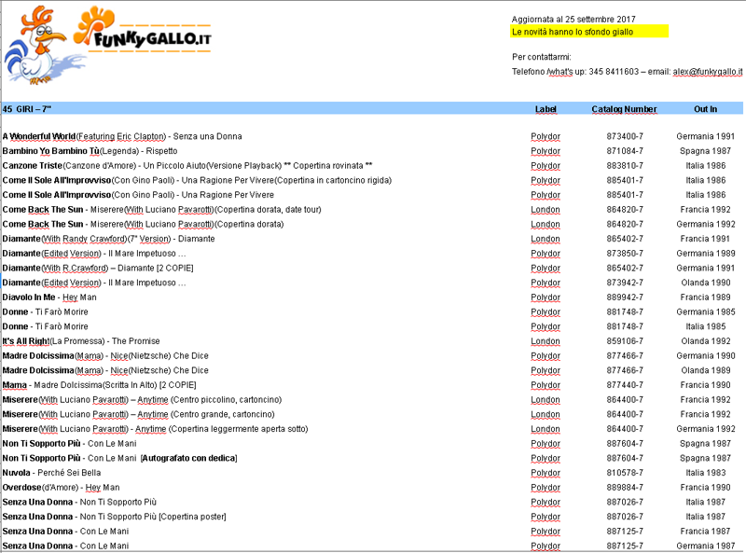Select the 'It's All Right' record title

point(81,341)
